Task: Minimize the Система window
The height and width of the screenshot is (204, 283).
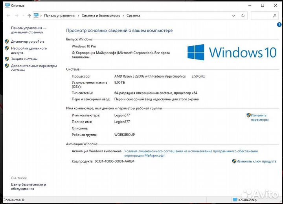Action: (250, 5)
